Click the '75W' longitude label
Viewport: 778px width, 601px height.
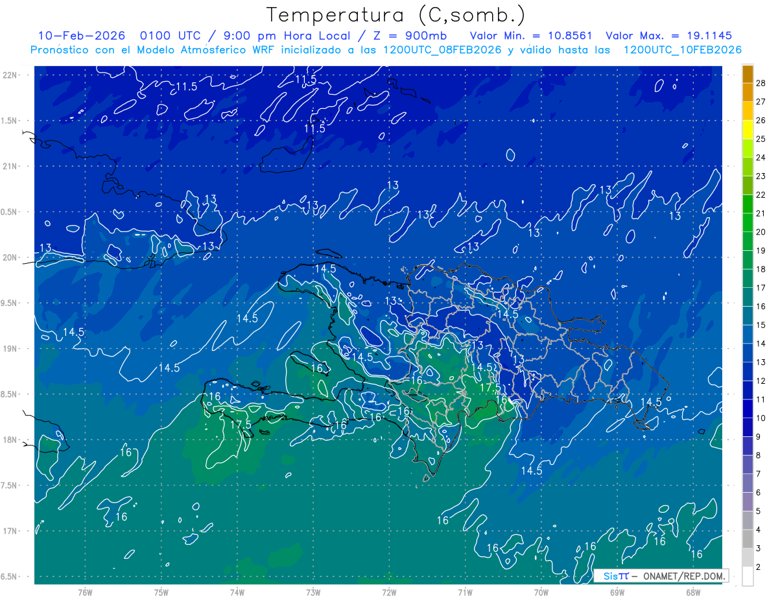pos(161,592)
